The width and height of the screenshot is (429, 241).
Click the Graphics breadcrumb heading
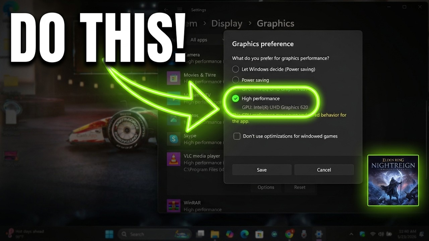(x=275, y=23)
